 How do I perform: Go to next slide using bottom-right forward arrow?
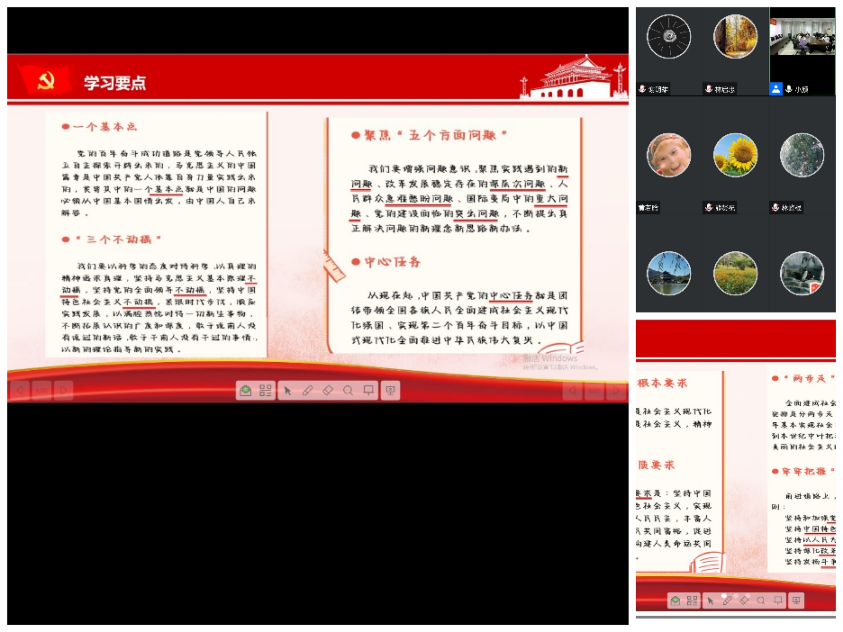[616, 391]
